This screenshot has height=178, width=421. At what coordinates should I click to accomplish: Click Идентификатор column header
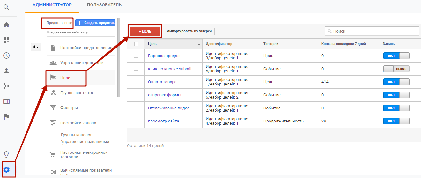click(219, 44)
